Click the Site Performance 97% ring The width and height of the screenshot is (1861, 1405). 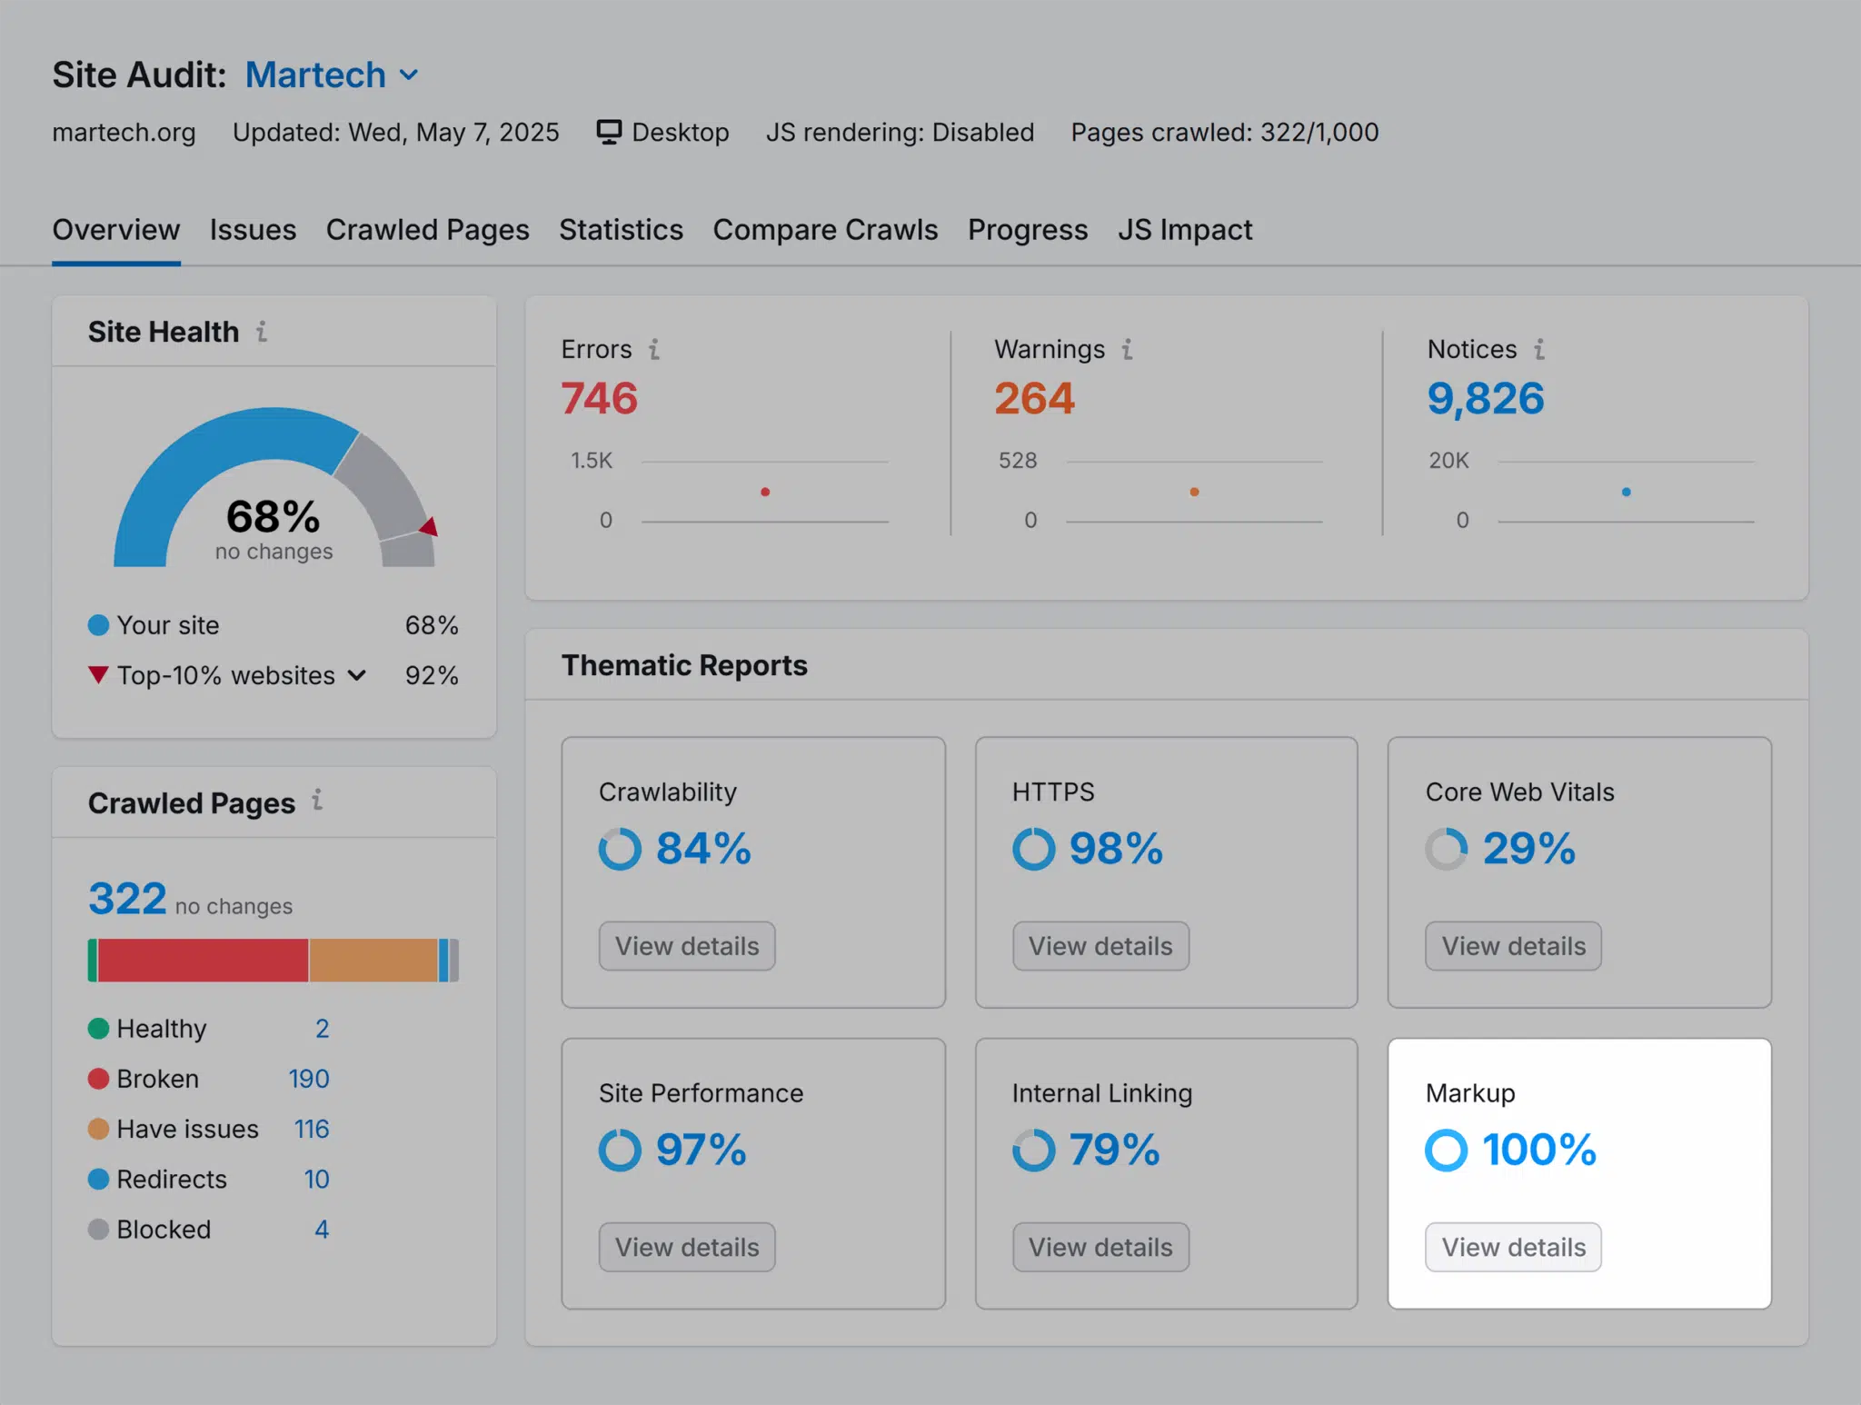coord(620,1150)
